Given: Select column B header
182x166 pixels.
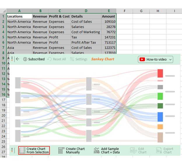Looking at the screenshot, I should tap(40, 11).
